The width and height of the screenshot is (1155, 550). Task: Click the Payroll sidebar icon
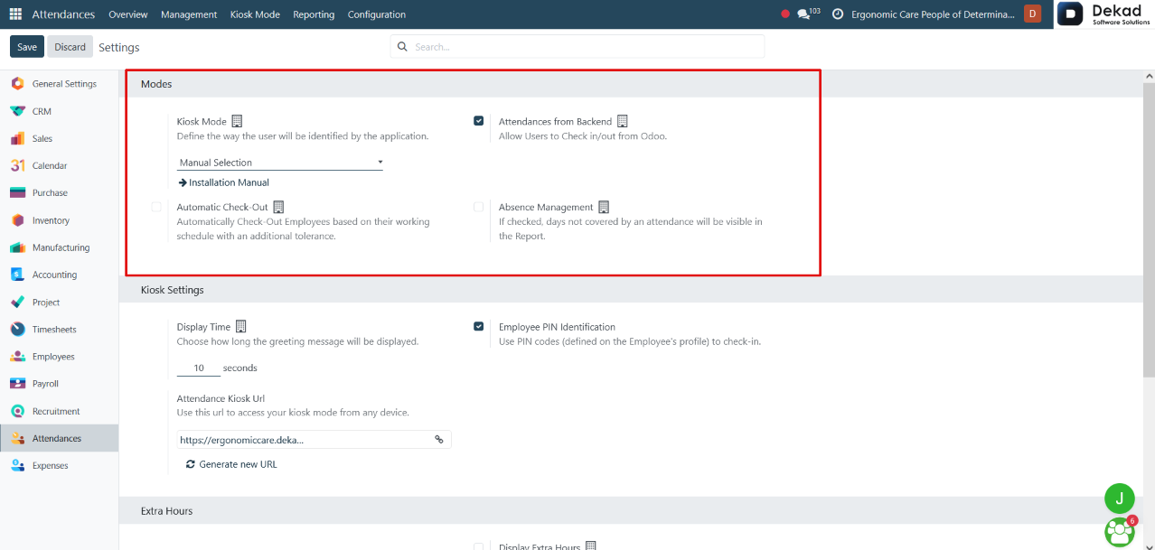tap(17, 384)
